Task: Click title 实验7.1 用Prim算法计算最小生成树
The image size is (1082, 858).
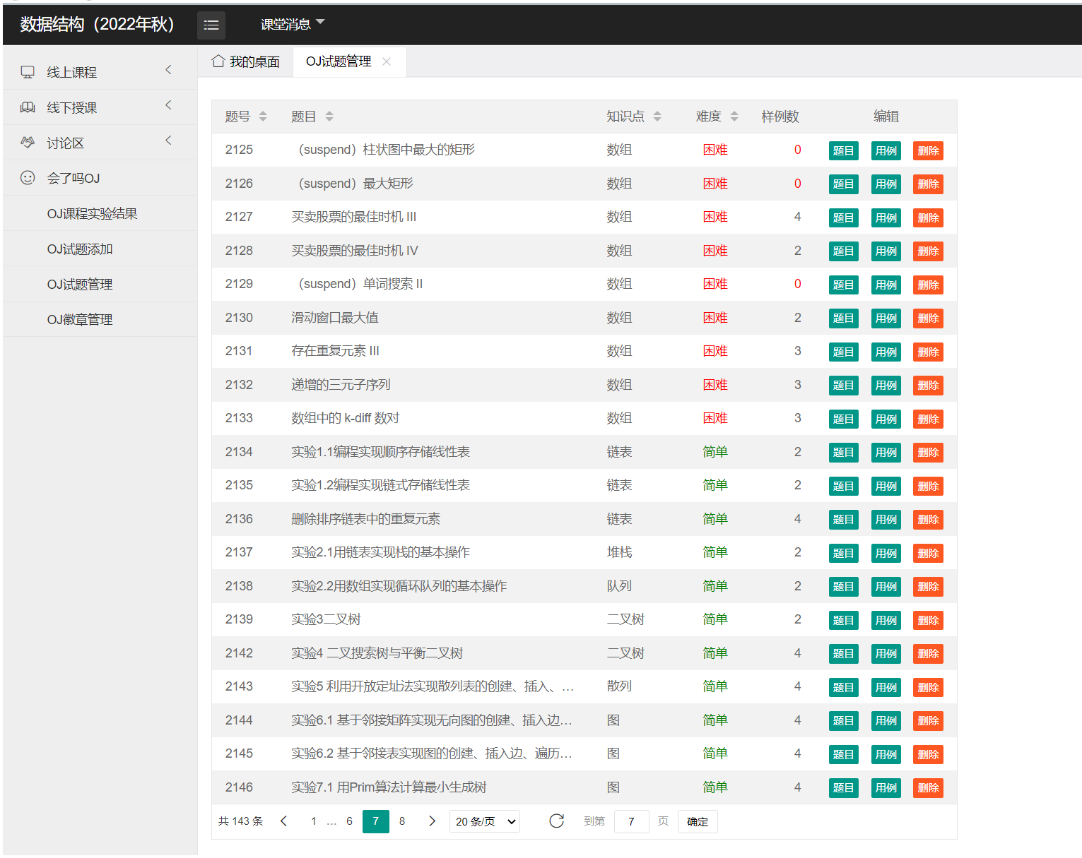Action: point(389,787)
